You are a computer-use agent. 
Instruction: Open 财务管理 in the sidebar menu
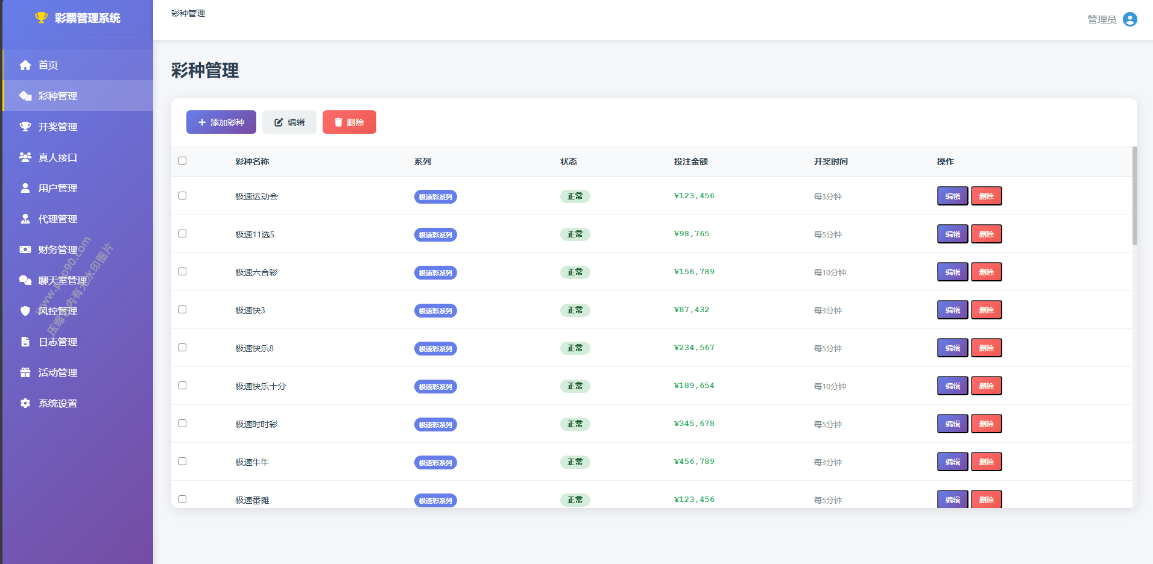pyautogui.click(x=57, y=249)
